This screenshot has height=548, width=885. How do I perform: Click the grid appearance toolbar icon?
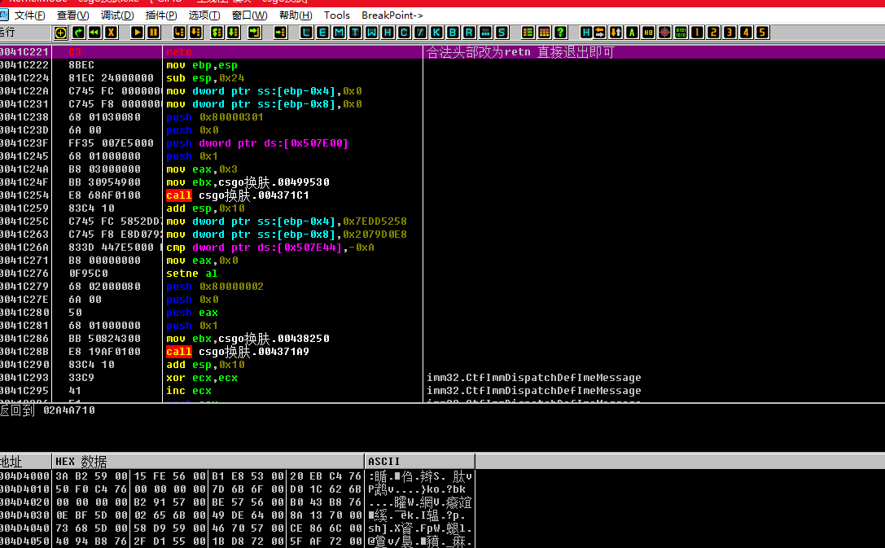[x=544, y=33]
